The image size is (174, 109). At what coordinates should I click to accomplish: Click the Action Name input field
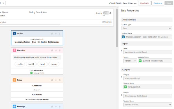pyautogui.click(x=147, y=37)
